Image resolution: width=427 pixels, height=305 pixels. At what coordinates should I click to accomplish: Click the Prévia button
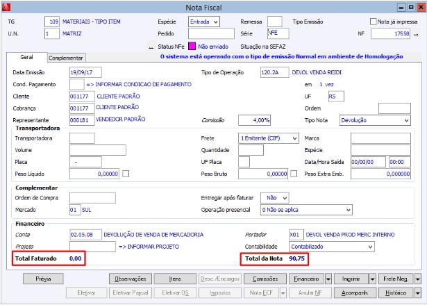point(43,279)
